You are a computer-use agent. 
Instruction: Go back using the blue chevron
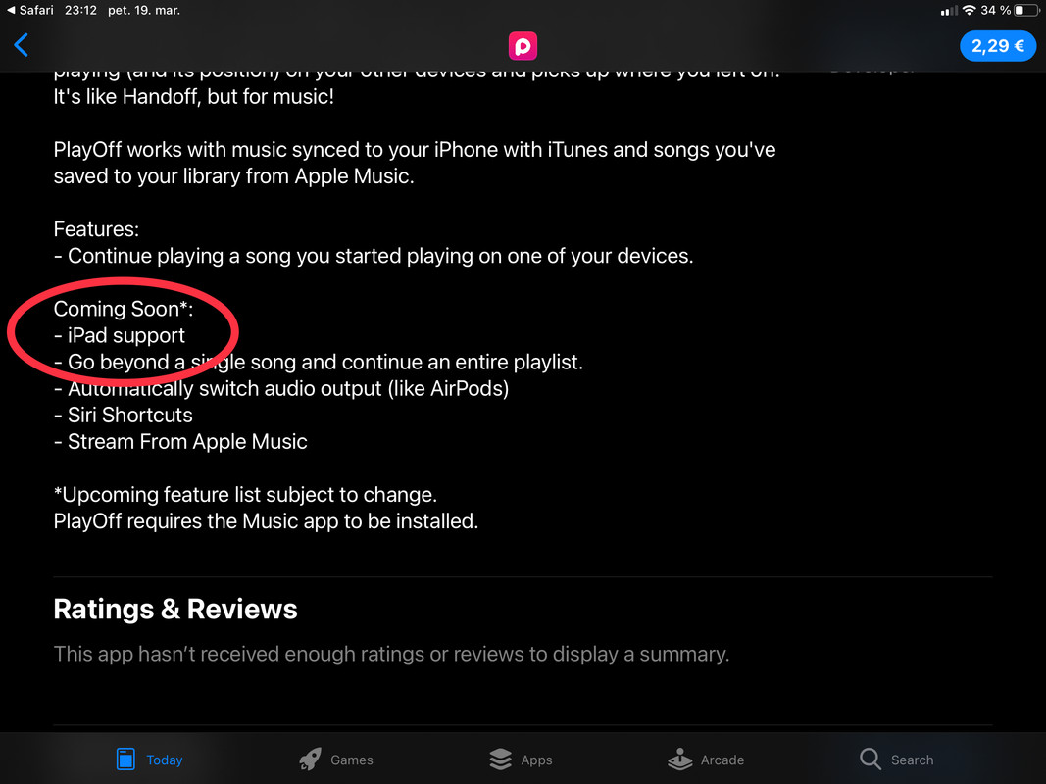[x=21, y=45]
